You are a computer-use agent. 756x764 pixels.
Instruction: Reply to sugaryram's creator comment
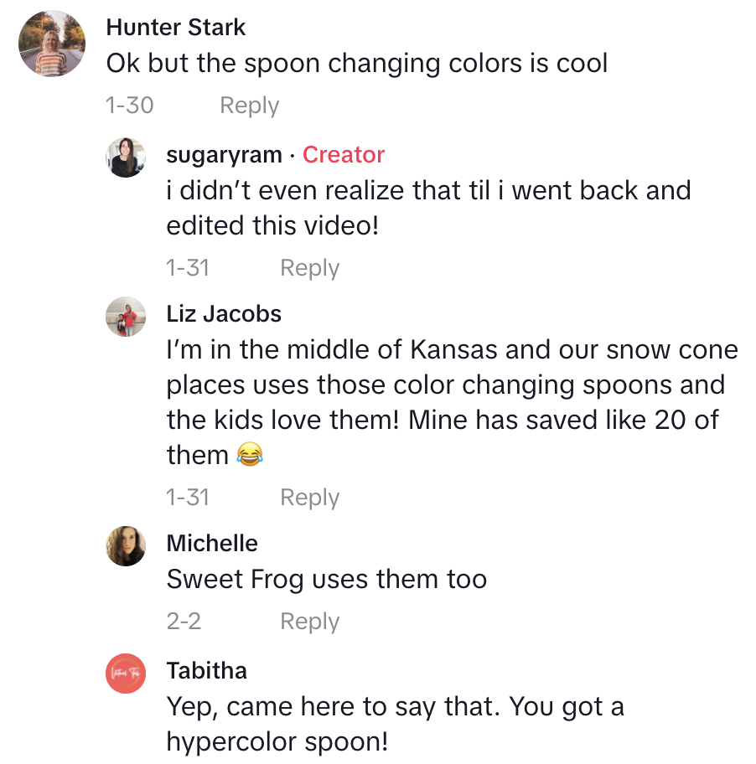point(309,268)
